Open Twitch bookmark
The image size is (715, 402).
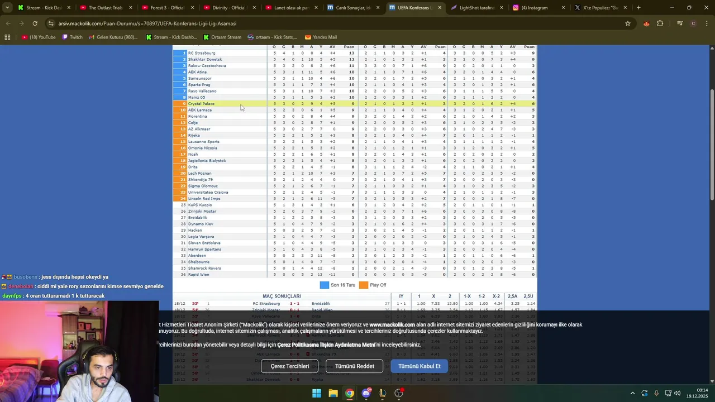coord(72,37)
